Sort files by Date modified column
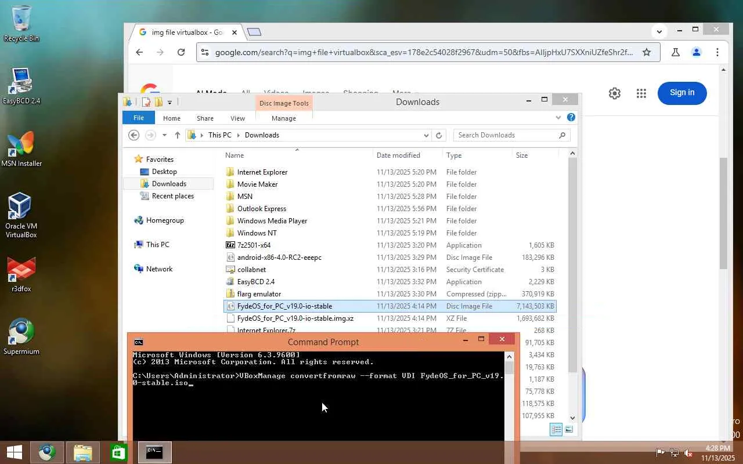Screen dimensions: 743x464 click(x=408, y=155)
